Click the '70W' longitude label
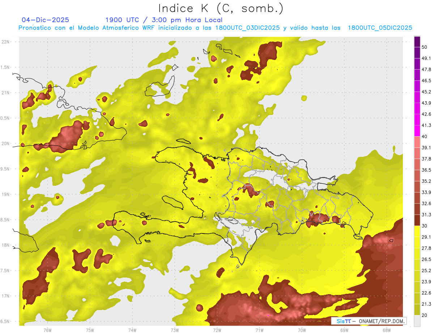434x335 pixels. pyautogui.click(x=302, y=330)
